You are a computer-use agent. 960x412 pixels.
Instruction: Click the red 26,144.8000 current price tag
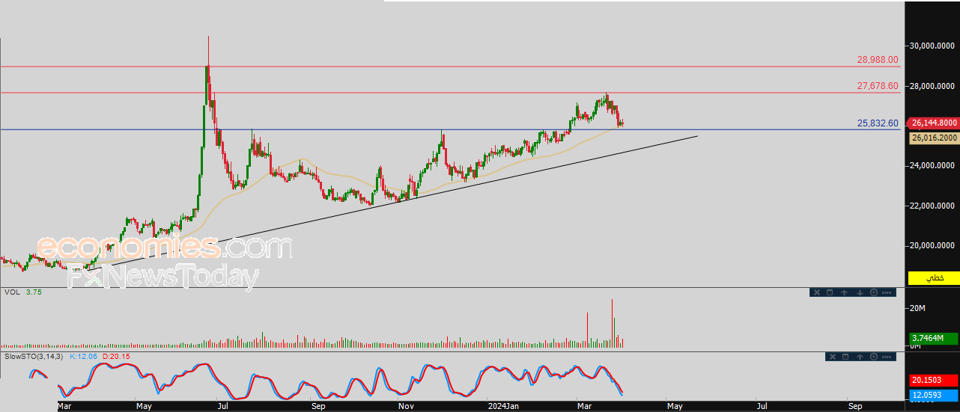tap(934, 123)
